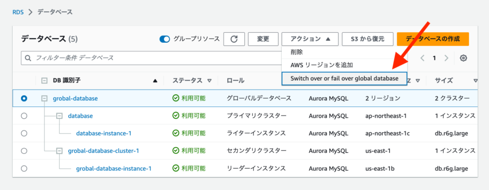Screen dimensions: 489x190
Task: Choose 削除 from the action menu
Action: coord(344,52)
